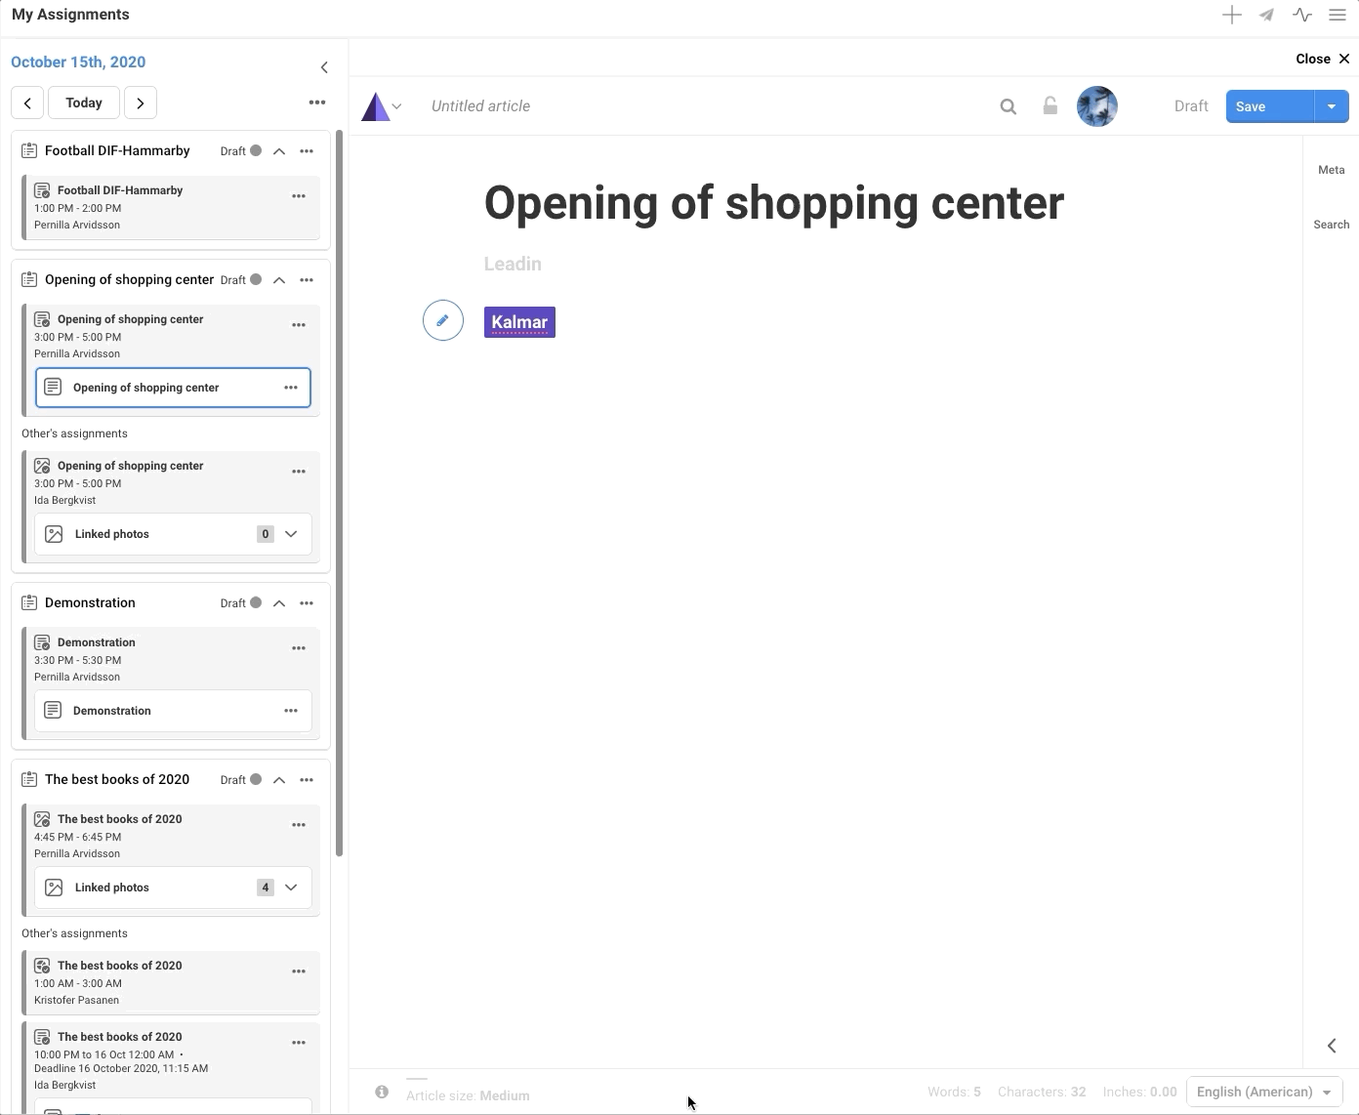Click the search magnifier in article toolbar

1009,106
